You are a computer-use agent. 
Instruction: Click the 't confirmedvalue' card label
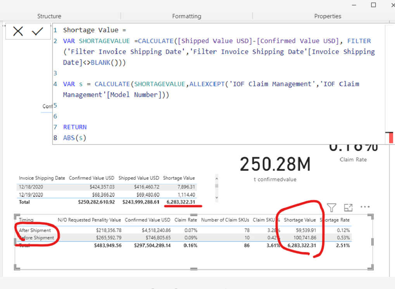tap(275, 180)
